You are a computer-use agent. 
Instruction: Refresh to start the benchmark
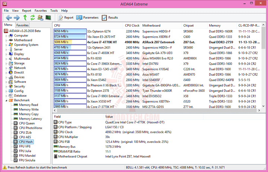32,18
